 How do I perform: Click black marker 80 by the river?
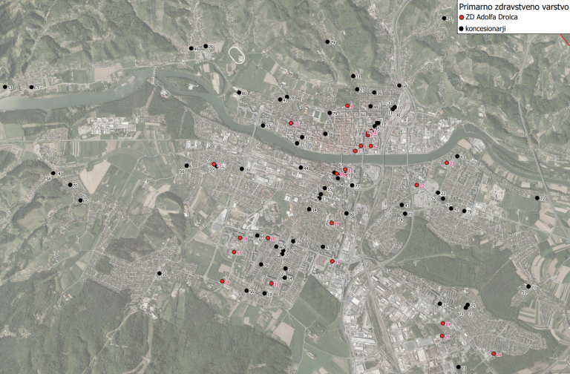point(237,92)
